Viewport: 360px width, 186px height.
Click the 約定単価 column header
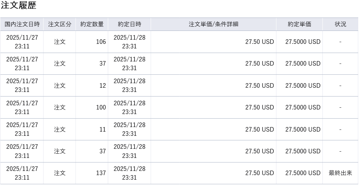299,24
